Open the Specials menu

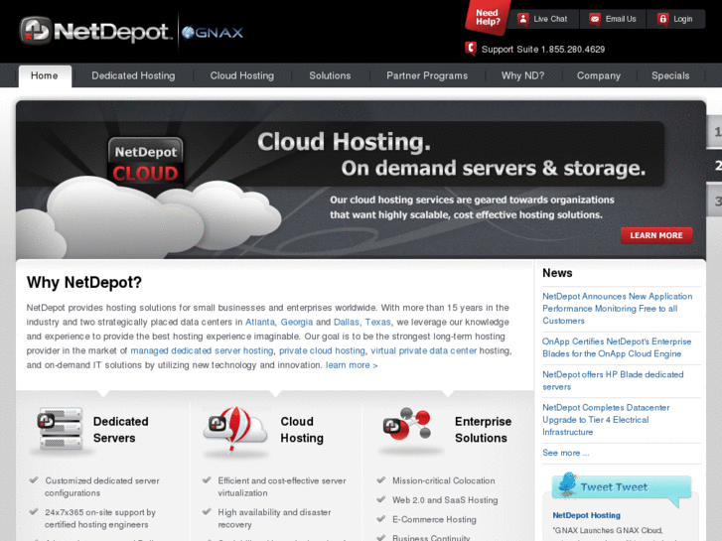click(x=670, y=76)
